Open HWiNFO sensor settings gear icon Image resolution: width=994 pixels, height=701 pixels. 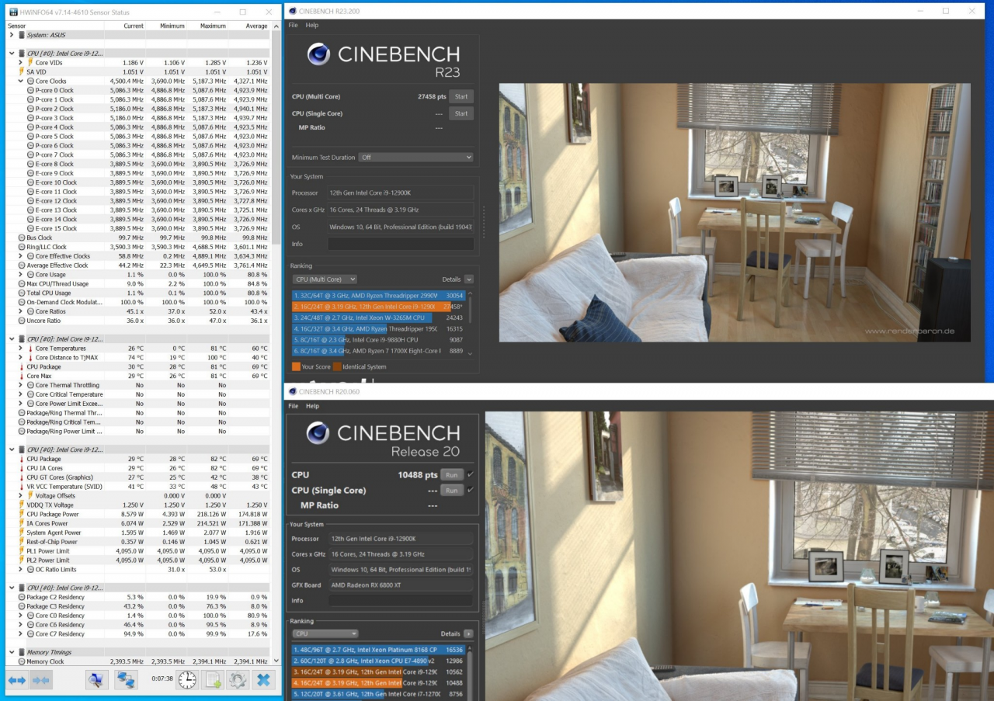(237, 680)
